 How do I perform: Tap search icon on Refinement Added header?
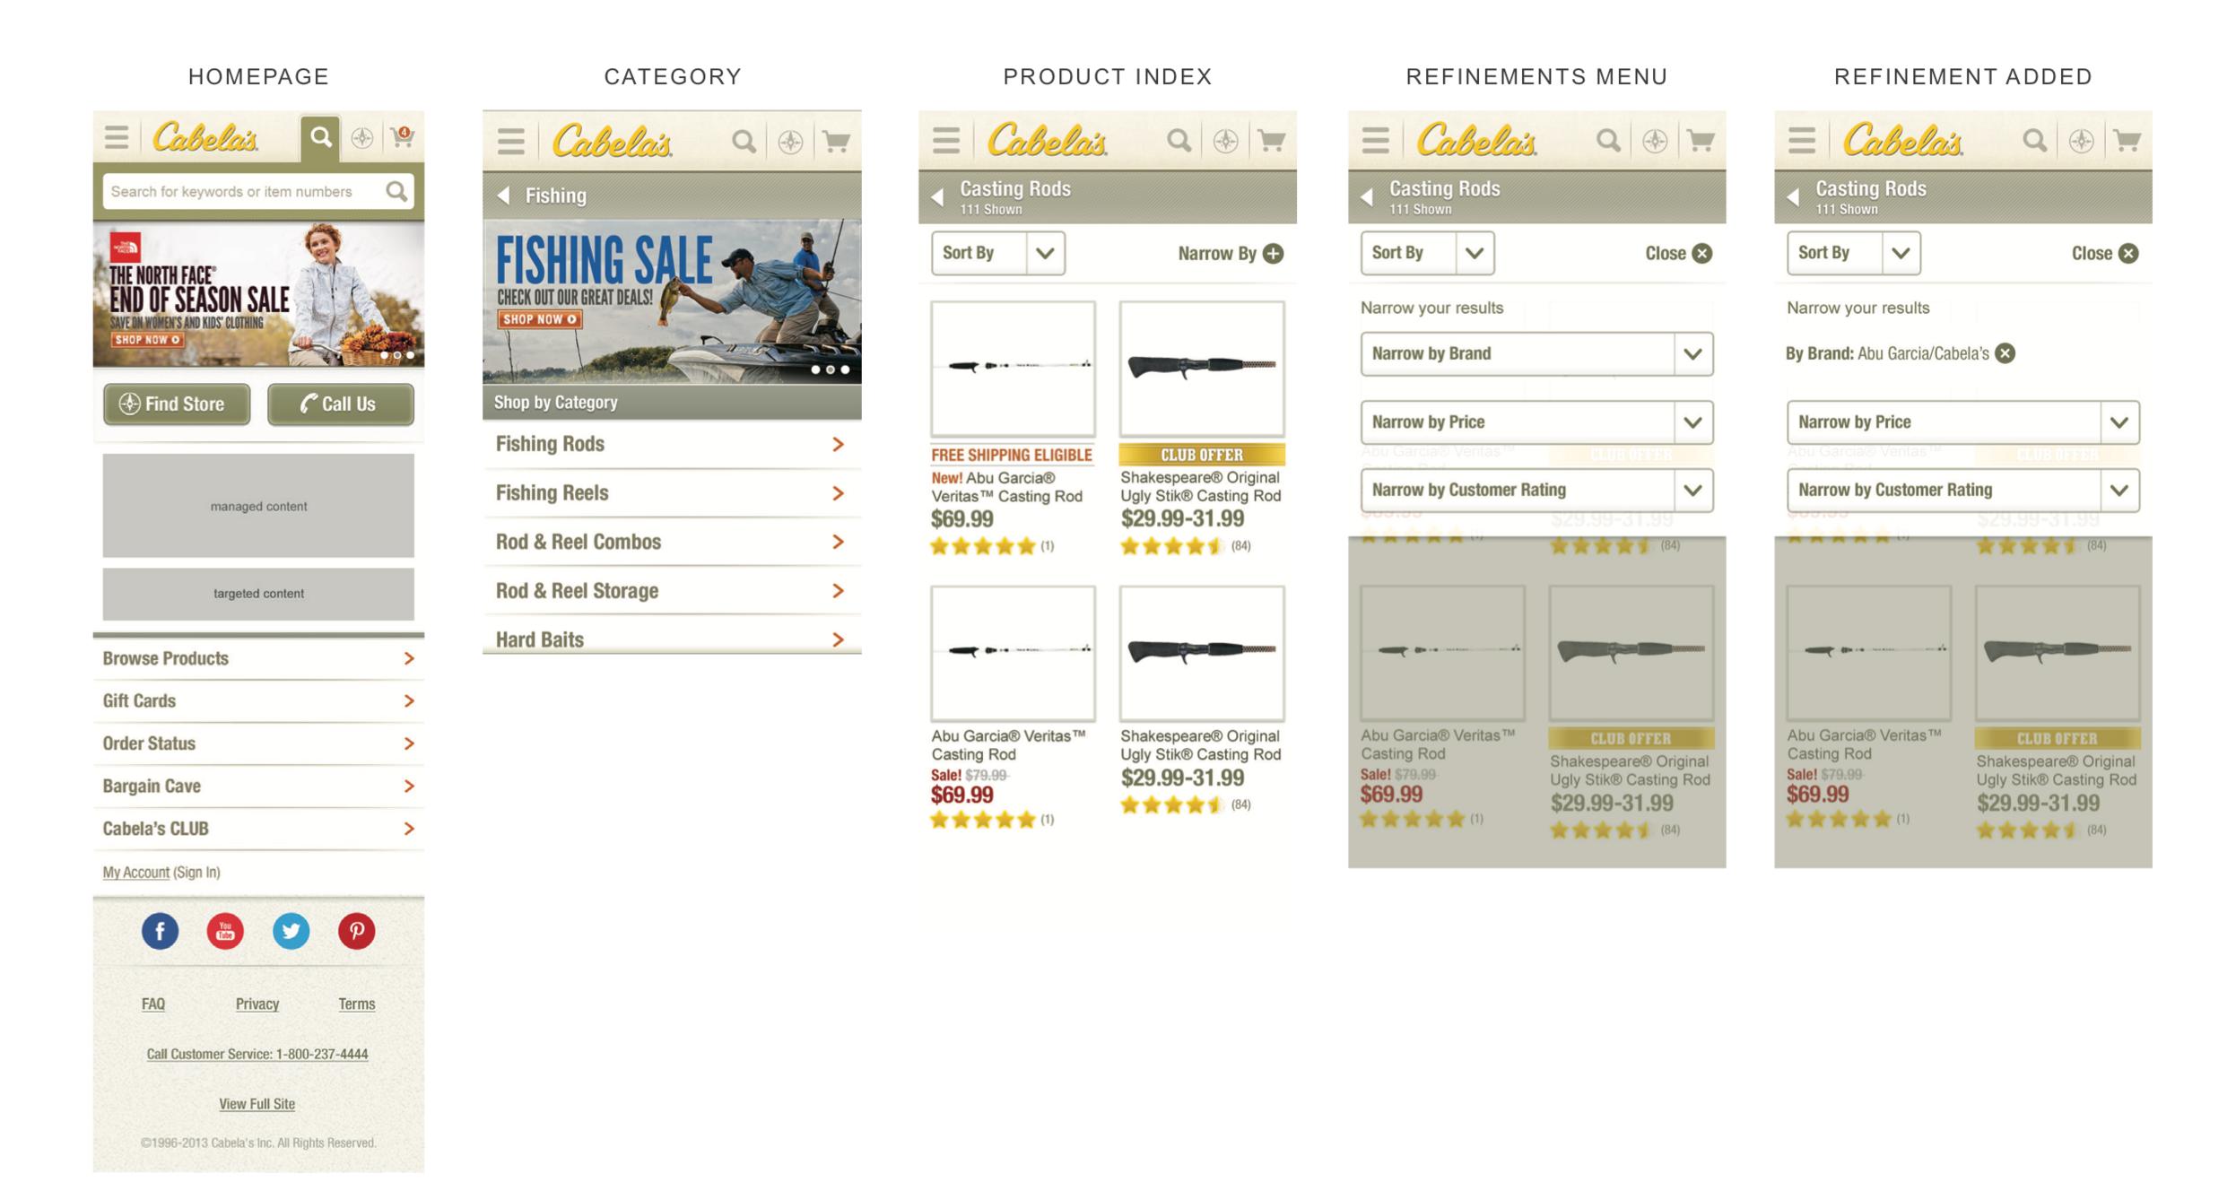point(2034,140)
